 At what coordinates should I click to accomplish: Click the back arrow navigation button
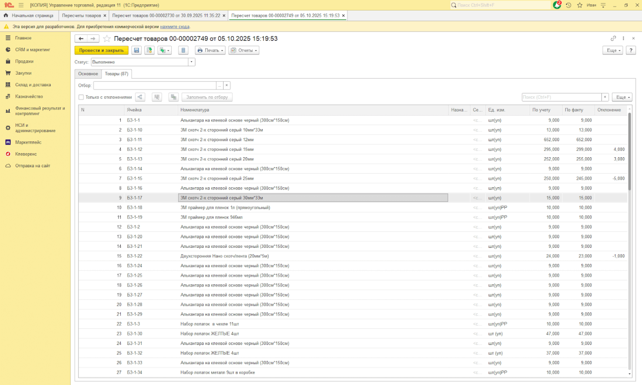pyautogui.click(x=81, y=39)
